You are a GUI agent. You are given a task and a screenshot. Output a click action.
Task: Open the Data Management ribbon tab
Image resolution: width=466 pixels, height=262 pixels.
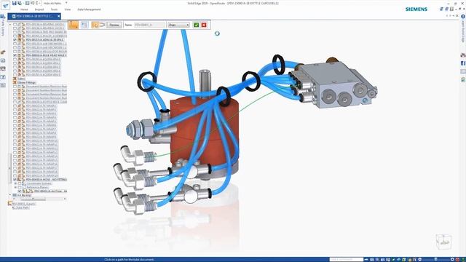89,9
